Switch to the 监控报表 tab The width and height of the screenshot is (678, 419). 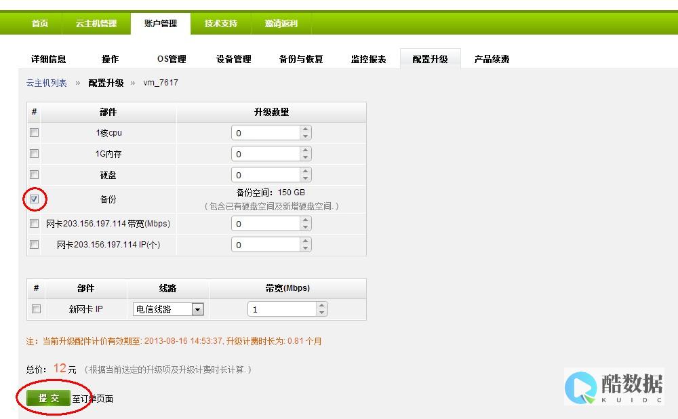(368, 59)
